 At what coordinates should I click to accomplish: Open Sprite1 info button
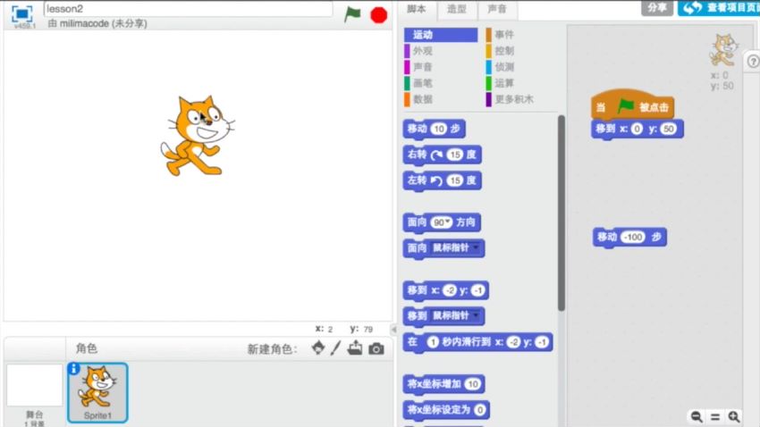[x=73, y=369]
